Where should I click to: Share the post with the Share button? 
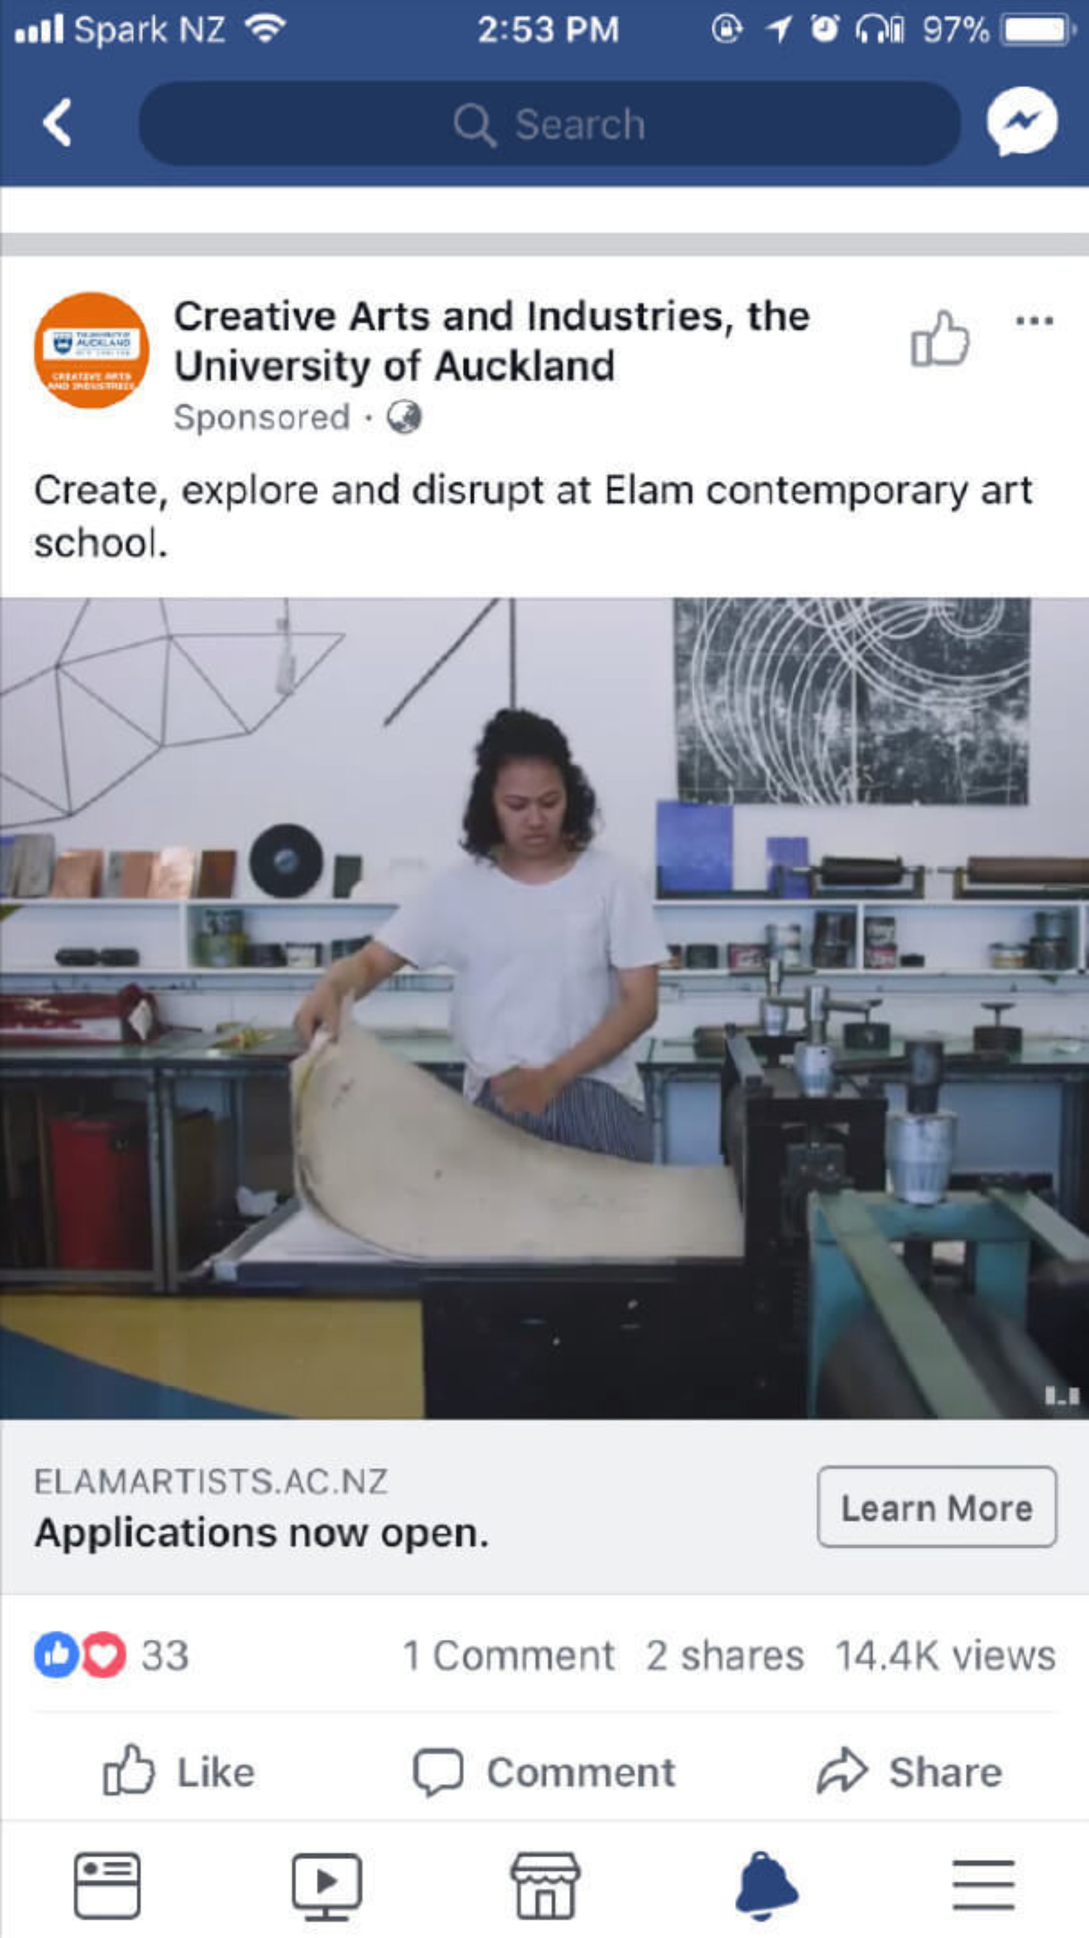pyautogui.click(x=909, y=1772)
